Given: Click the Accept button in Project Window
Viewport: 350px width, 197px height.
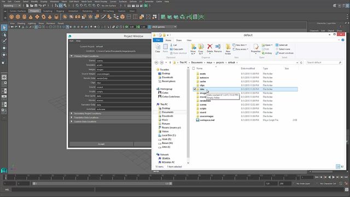Looking at the screenshot, I should (x=101, y=144).
